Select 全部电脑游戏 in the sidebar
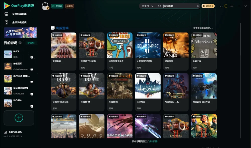251x148 pixels. (19, 14)
